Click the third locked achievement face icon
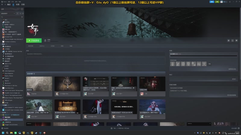Image resolution: width=241 pixels, height=135 pixels. (x=183, y=64)
